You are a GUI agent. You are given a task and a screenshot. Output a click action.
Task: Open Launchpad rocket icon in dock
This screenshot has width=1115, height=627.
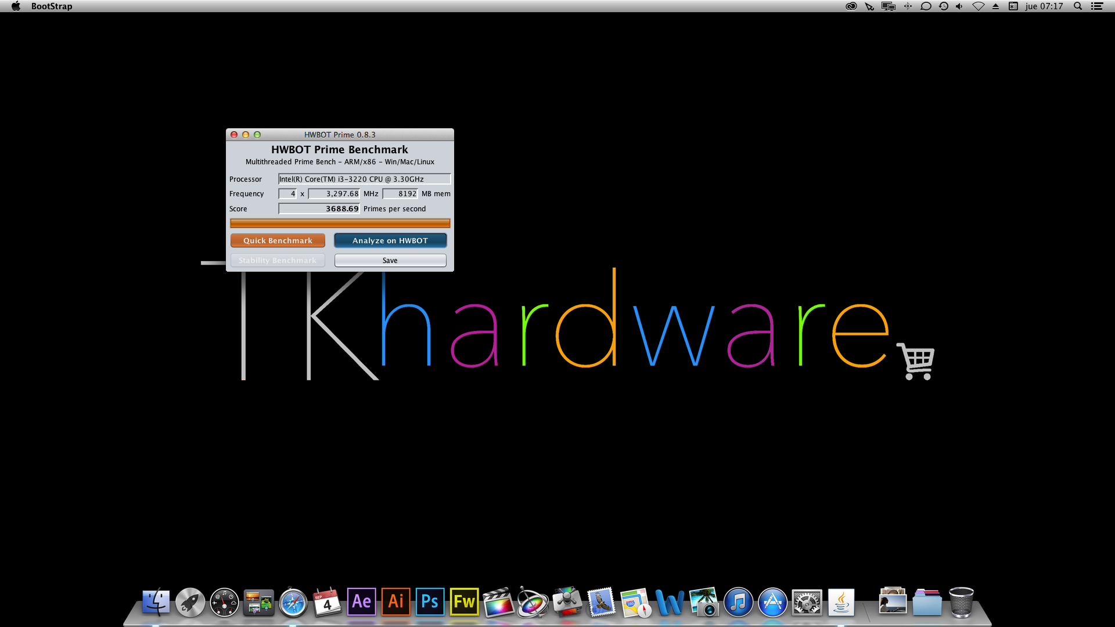coord(190,602)
